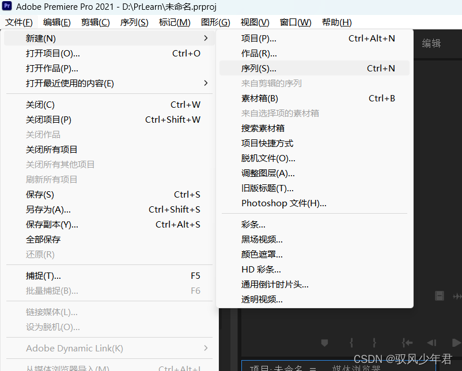Choose 保存(S) to save the project
462x371 pixels.
[109, 195]
